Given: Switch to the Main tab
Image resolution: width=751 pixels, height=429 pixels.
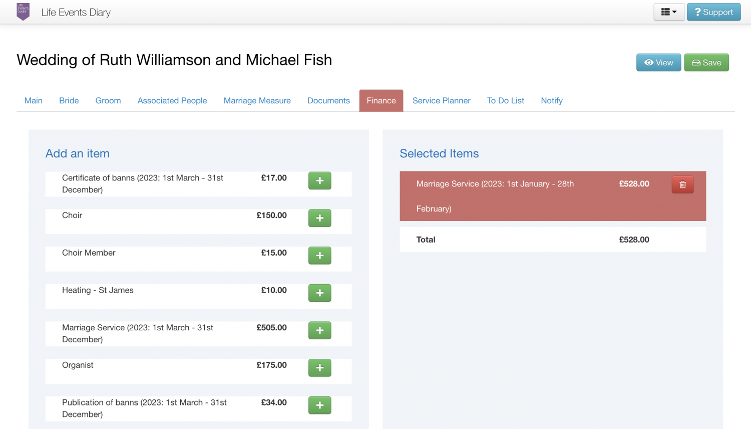Looking at the screenshot, I should [34, 101].
